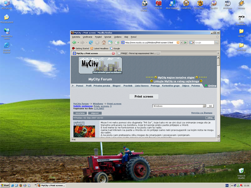Click the green Back arrow in Firefox
Image resolution: width=251 pixels, height=188 pixels.
pos(74,43)
